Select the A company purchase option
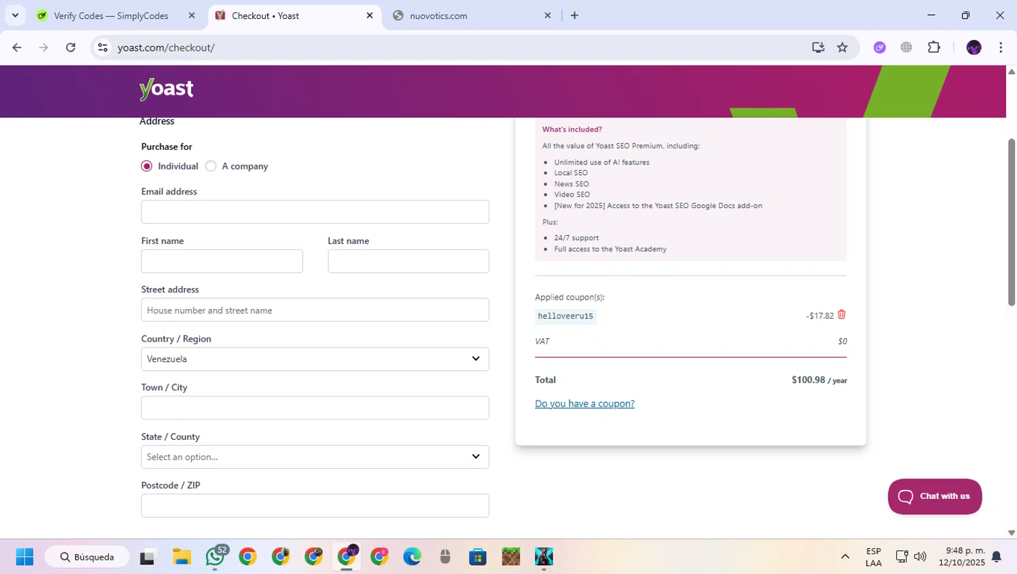The width and height of the screenshot is (1017, 574). [211, 166]
